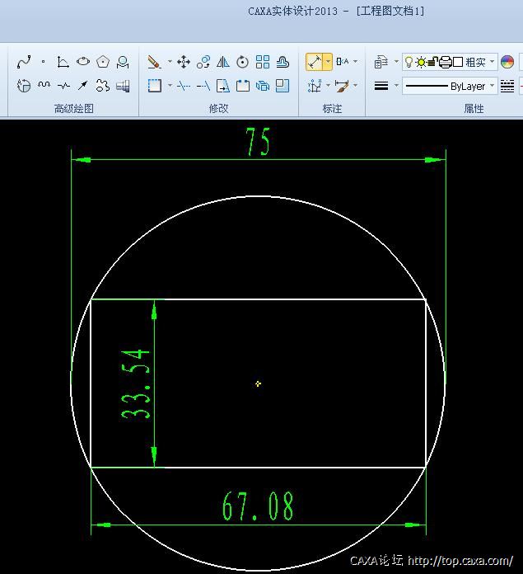Select the spline curve drawing tool

tap(24, 62)
